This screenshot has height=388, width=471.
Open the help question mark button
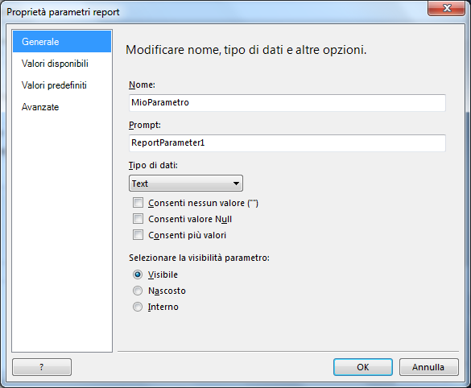click(42, 367)
